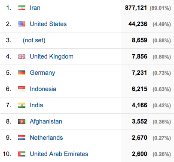
Task: Click the Iran flag icon
Action: point(22,8)
